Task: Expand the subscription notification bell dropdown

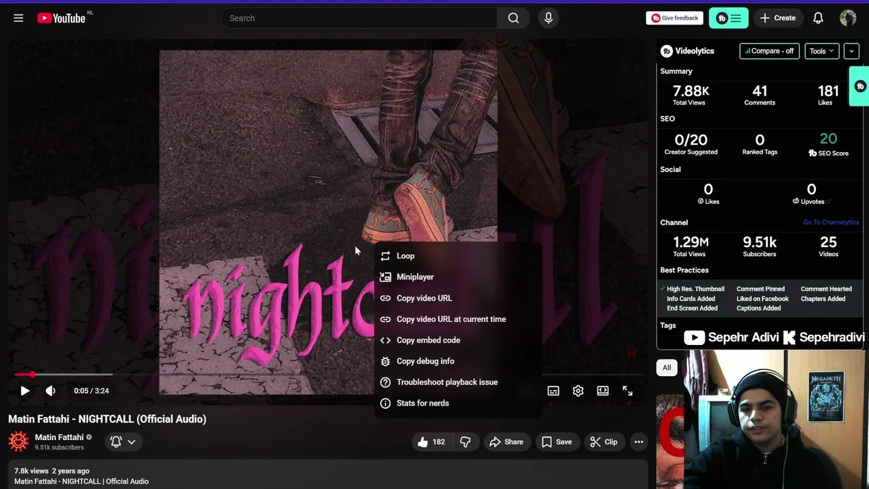Action: [123, 441]
